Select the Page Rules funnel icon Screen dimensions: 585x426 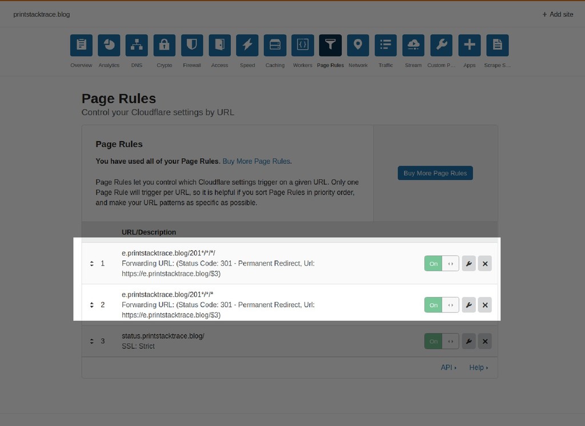330,45
